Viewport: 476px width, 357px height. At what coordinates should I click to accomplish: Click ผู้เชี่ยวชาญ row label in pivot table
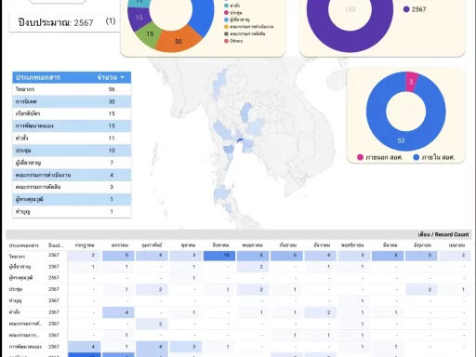click(20, 267)
